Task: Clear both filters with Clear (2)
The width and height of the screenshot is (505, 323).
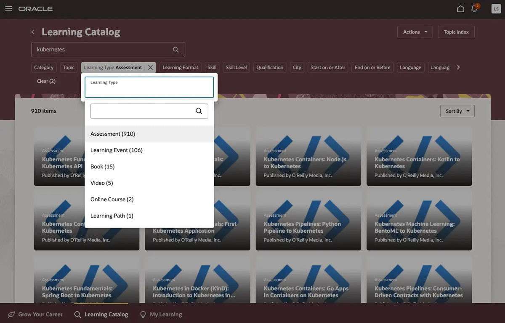Action: 46,81
